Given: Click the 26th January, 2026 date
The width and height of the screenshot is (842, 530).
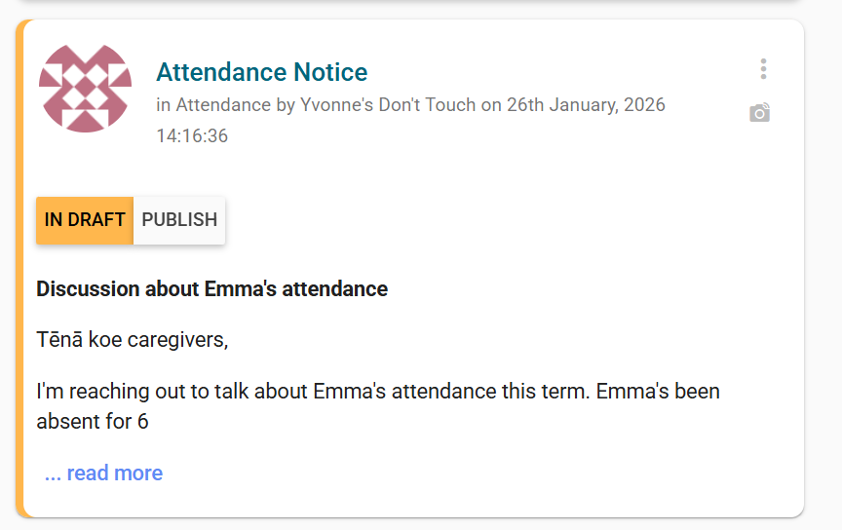Looking at the screenshot, I should point(586,105).
